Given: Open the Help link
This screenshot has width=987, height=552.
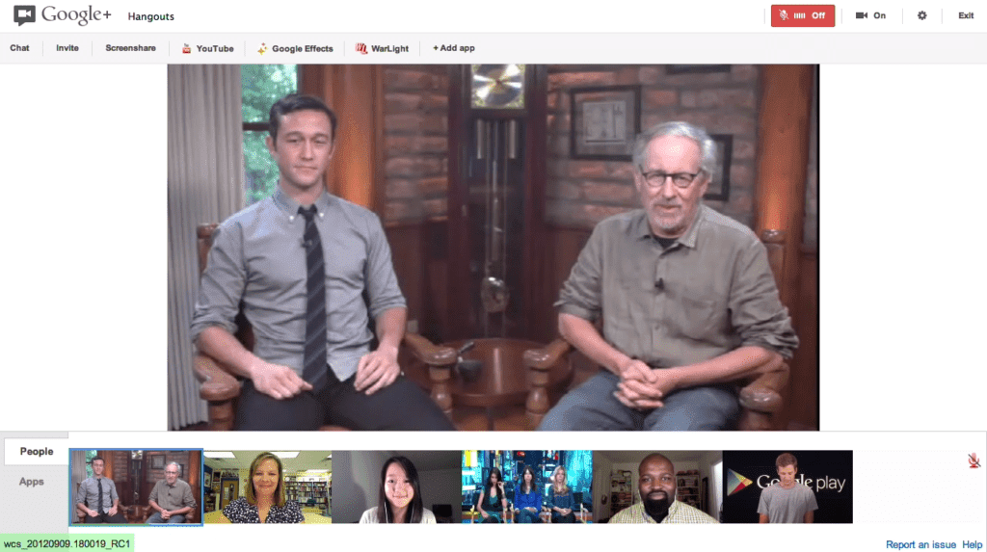Looking at the screenshot, I should pos(972,544).
